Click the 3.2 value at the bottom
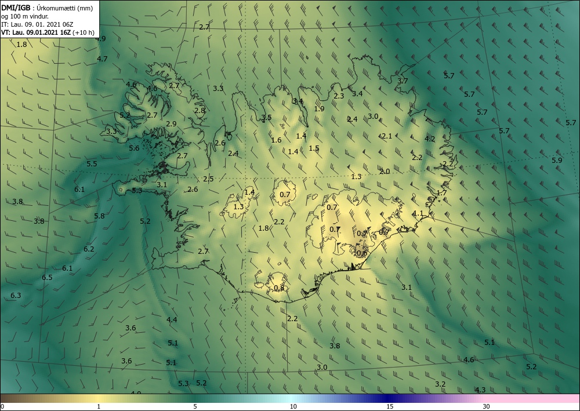Screen dimensions: 580x411 tap(440, 384)
